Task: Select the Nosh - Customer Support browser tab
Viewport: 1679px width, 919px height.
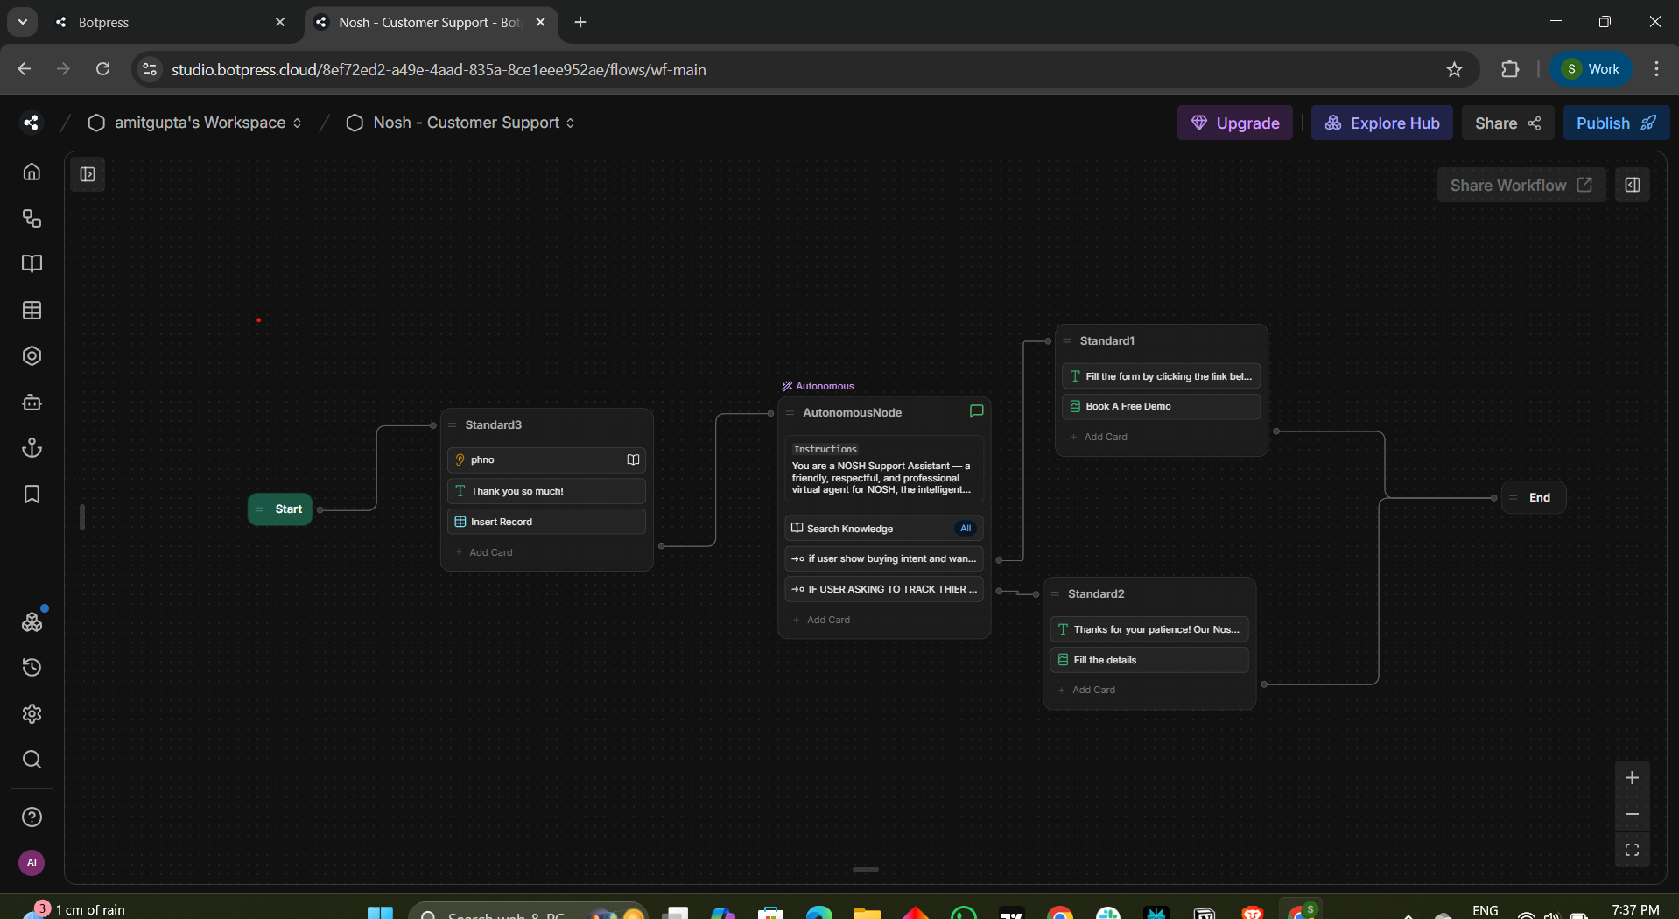Action: [431, 22]
